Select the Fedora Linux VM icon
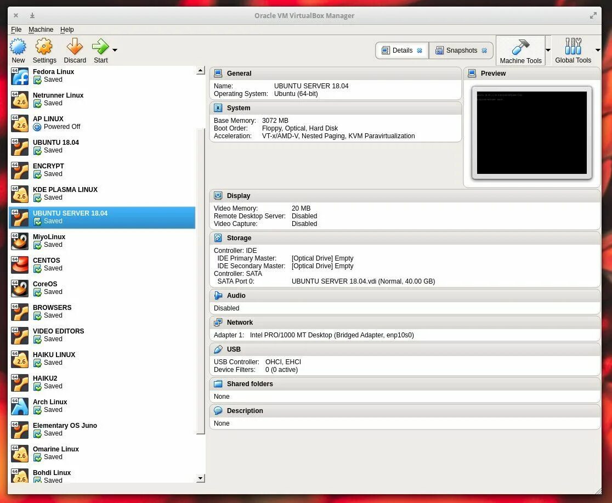This screenshot has width=612, height=503. tap(20, 76)
